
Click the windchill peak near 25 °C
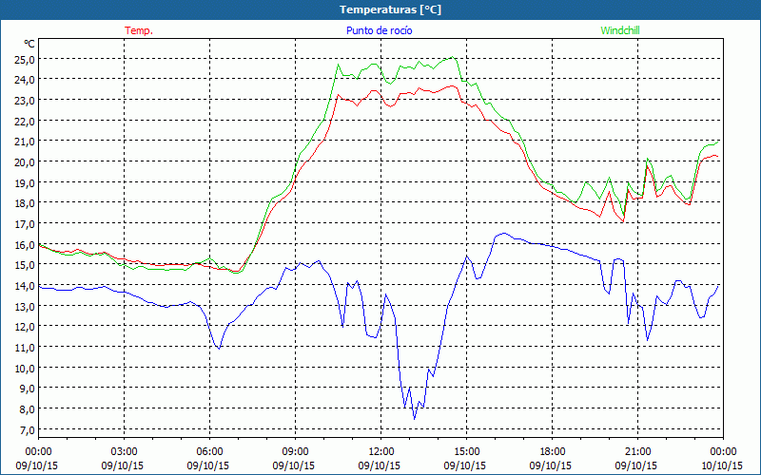tap(453, 57)
